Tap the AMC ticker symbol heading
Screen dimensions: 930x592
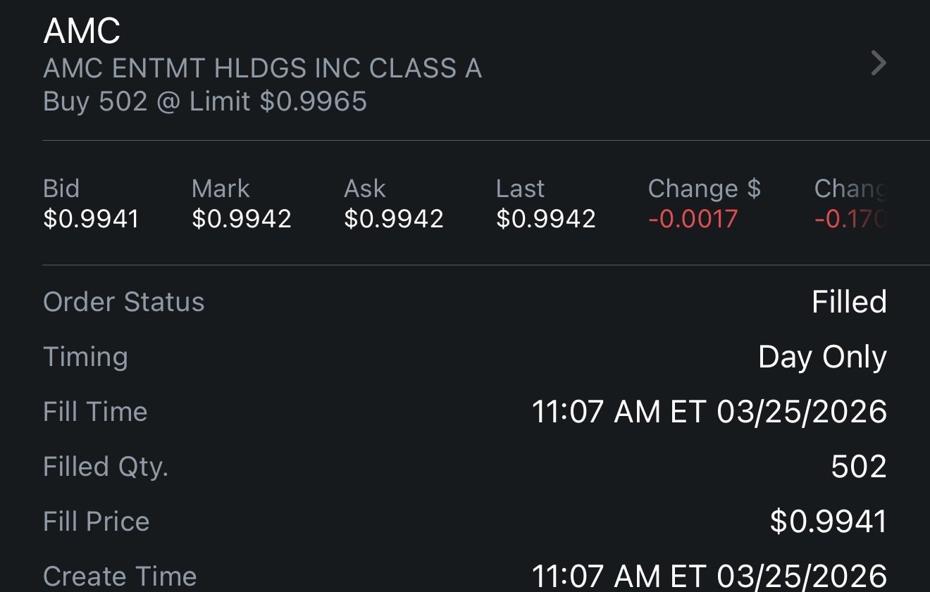pyautogui.click(x=82, y=31)
